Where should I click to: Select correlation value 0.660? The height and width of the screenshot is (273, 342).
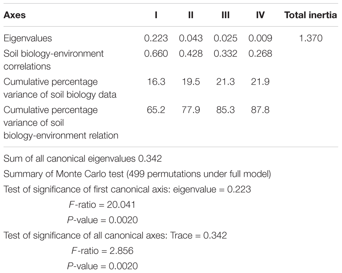pyautogui.click(x=156, y=53)
